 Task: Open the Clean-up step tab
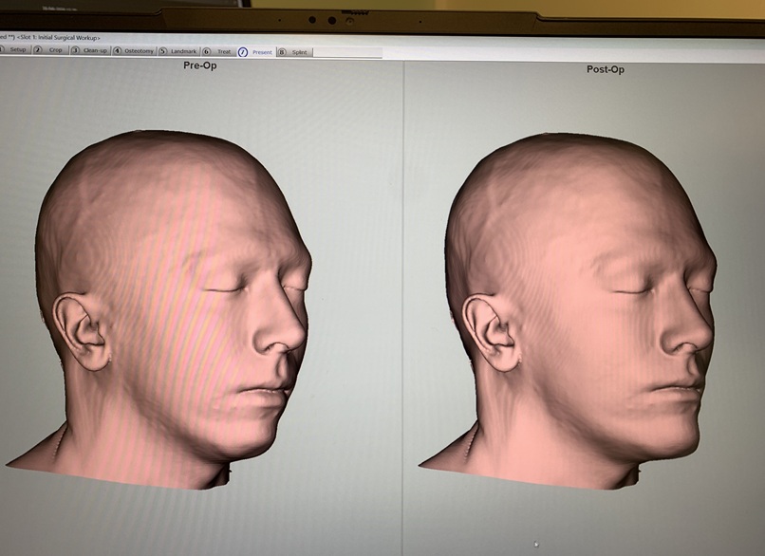pyautogui.click(x=90, y=50)
